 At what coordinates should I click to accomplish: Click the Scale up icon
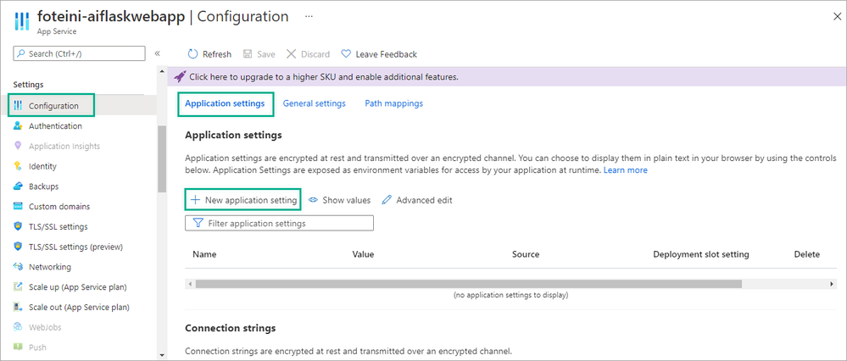pyautogui.click(x=18, y=287)
